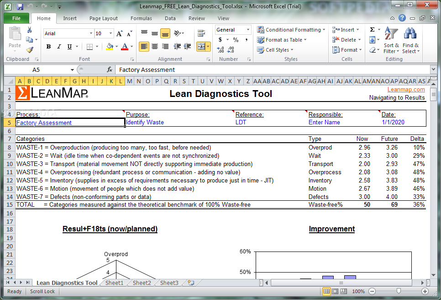The width and height of the screenshot is (441, 300).
Task: Open the Leanmap.com hyperlink
Action: [406, 90]
